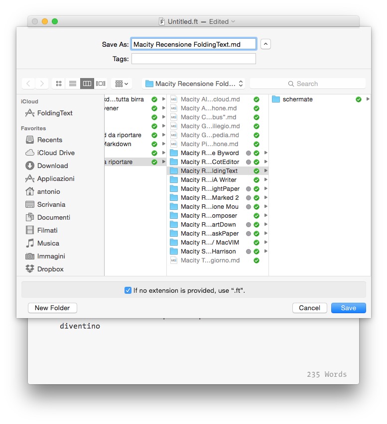The width and height of the screenshot is (387, 424).
Task: Click the Save As filename field
Action: coord(194,44)
